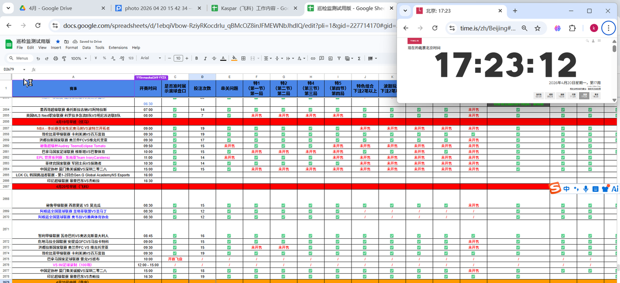
Task: Toggle column G checkbox for row 2677 厦门集美诚毅
Action: (284, 270)
